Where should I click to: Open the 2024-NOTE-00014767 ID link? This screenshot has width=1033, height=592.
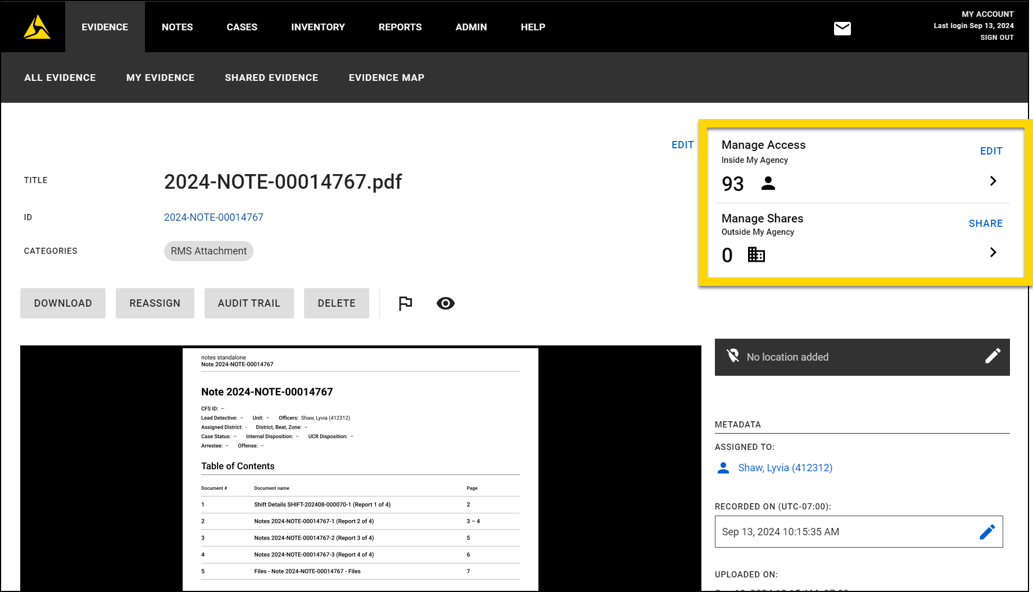pos(214,217)
